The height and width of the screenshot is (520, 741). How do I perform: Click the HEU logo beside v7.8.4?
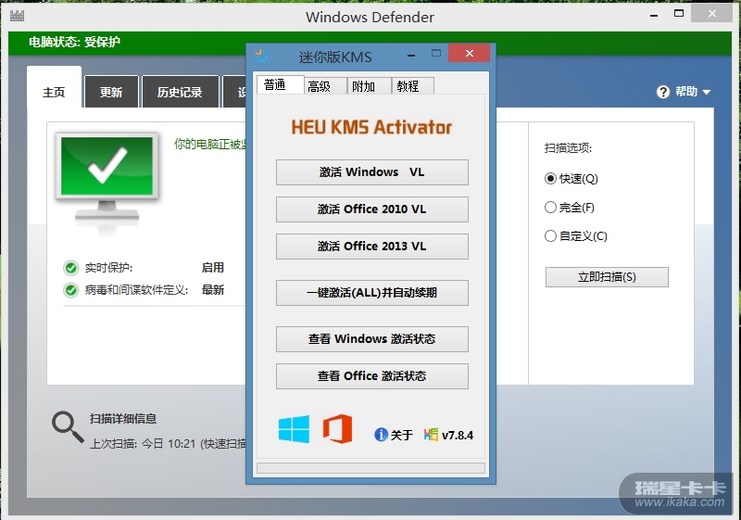[431, 435]
